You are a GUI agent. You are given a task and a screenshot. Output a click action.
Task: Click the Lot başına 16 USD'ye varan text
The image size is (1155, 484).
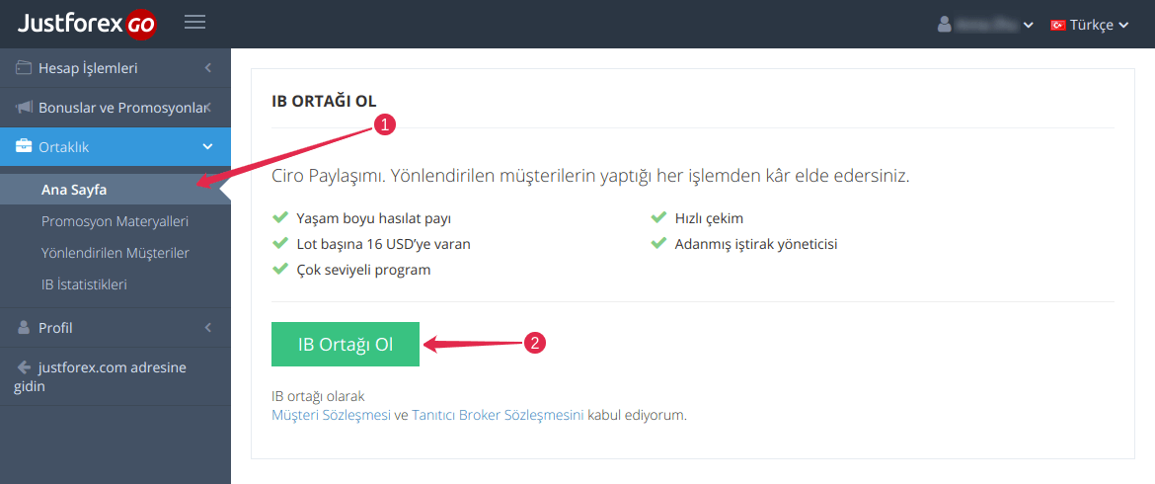pyautogui.click(x=384, y=244)
